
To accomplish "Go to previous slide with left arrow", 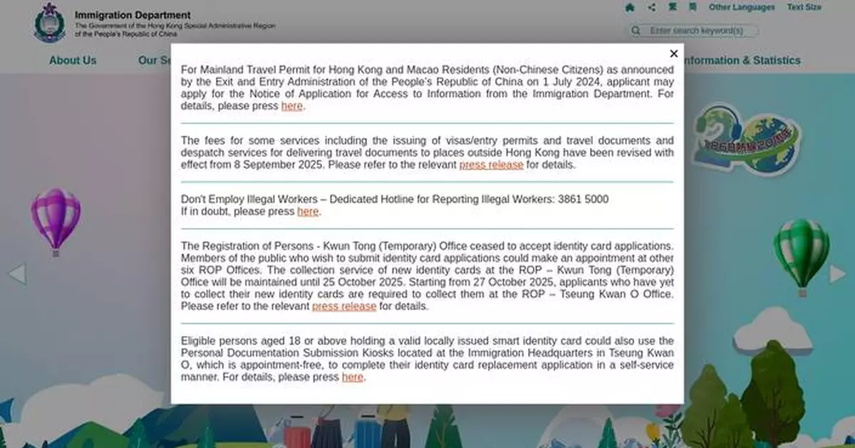I will 17,274.
